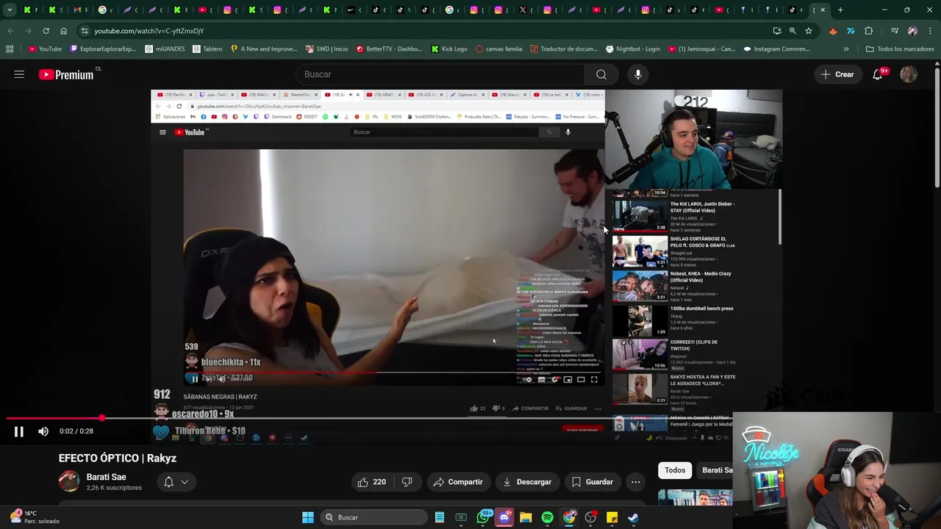Viewport: 941px width, 529px height.
Task: Open OBS Studio from the taskbar
Action: (x=590, y=517)
